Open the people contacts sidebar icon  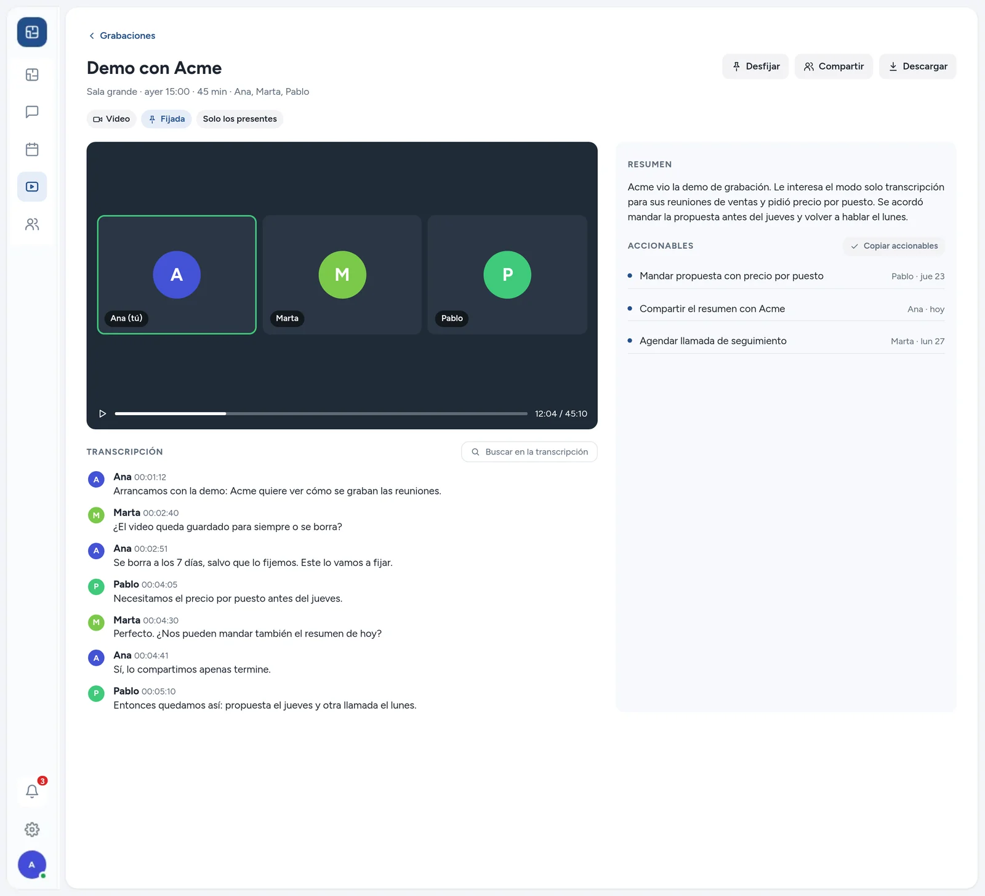pos(32,224)
